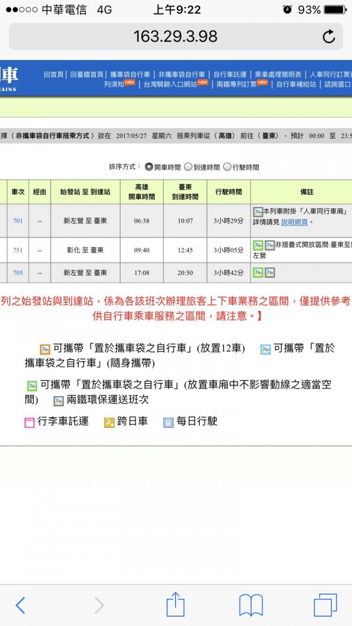Tap the green icon in train 705 remarks
This screenshot has height=626, width=352.
[x=258, y=273]
